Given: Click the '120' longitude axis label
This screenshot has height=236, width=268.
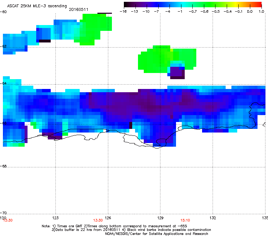Looking at the screenshot, I should (x=3, y=217).
